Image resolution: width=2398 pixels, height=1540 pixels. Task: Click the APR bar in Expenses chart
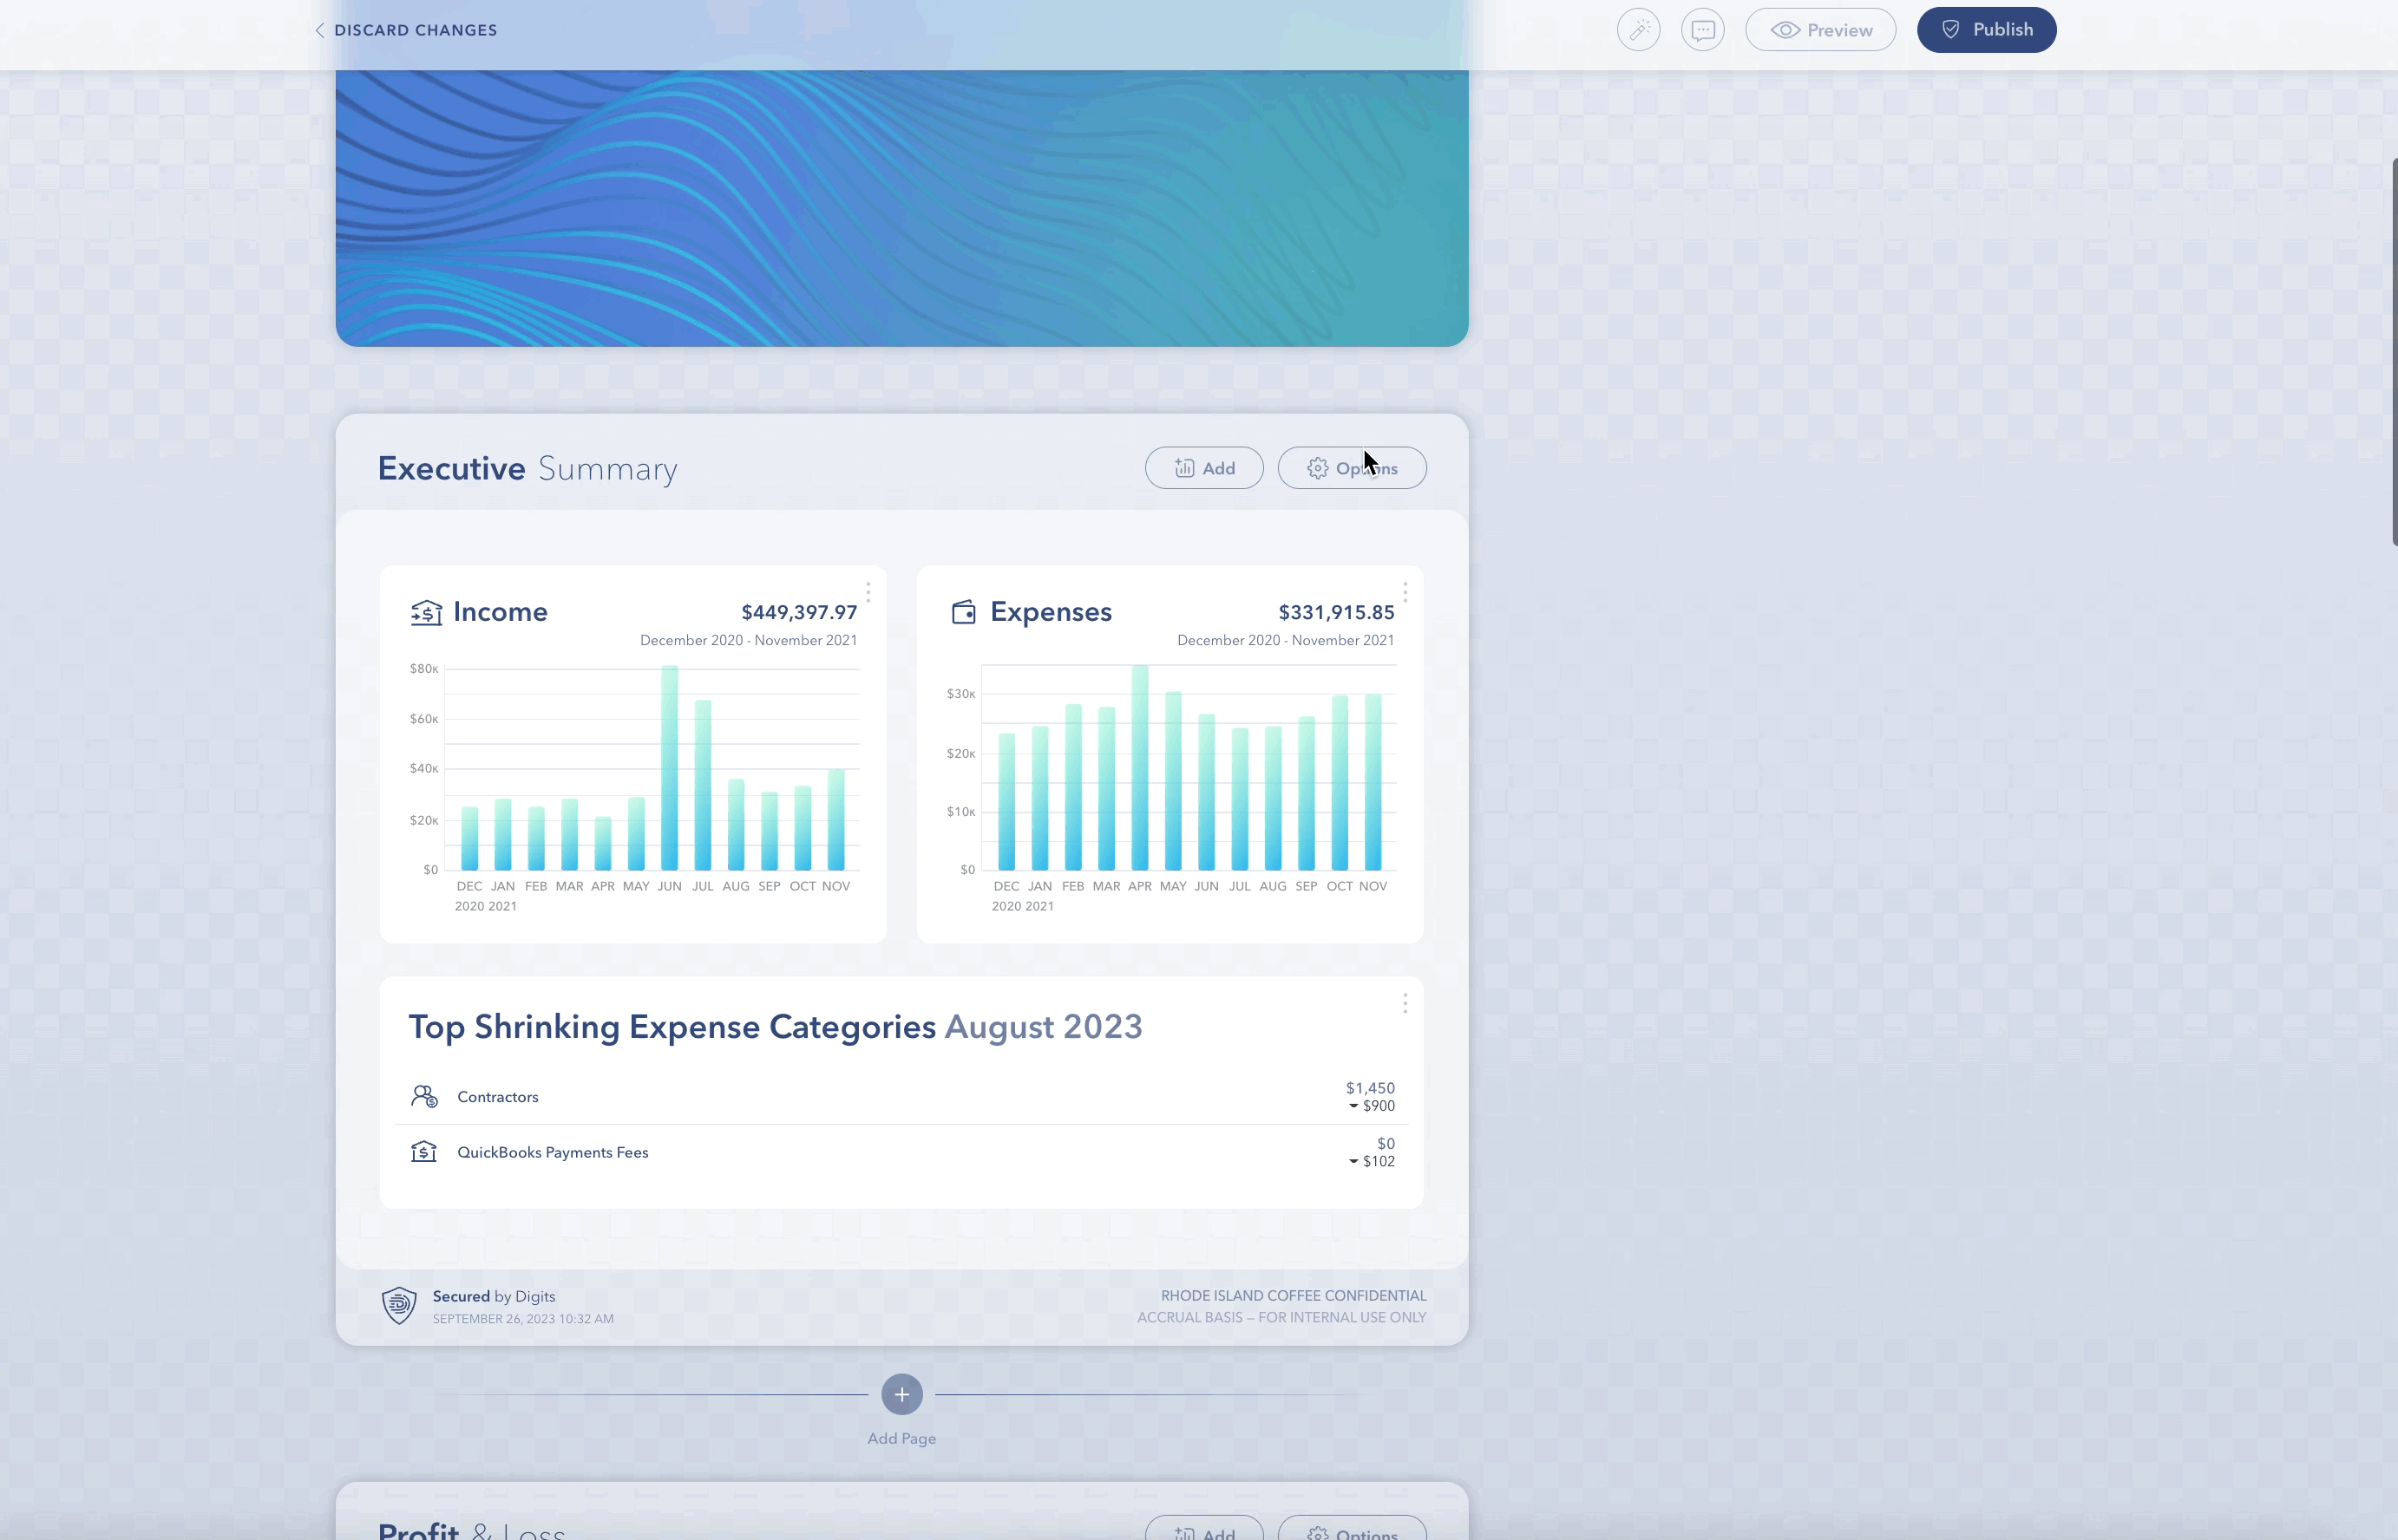click(x=1139, y=768)
